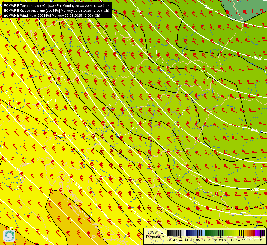Viewport: 267px width, 245px height.
Task: Click the -8 tick label in legend
Action: pos(250,240)
